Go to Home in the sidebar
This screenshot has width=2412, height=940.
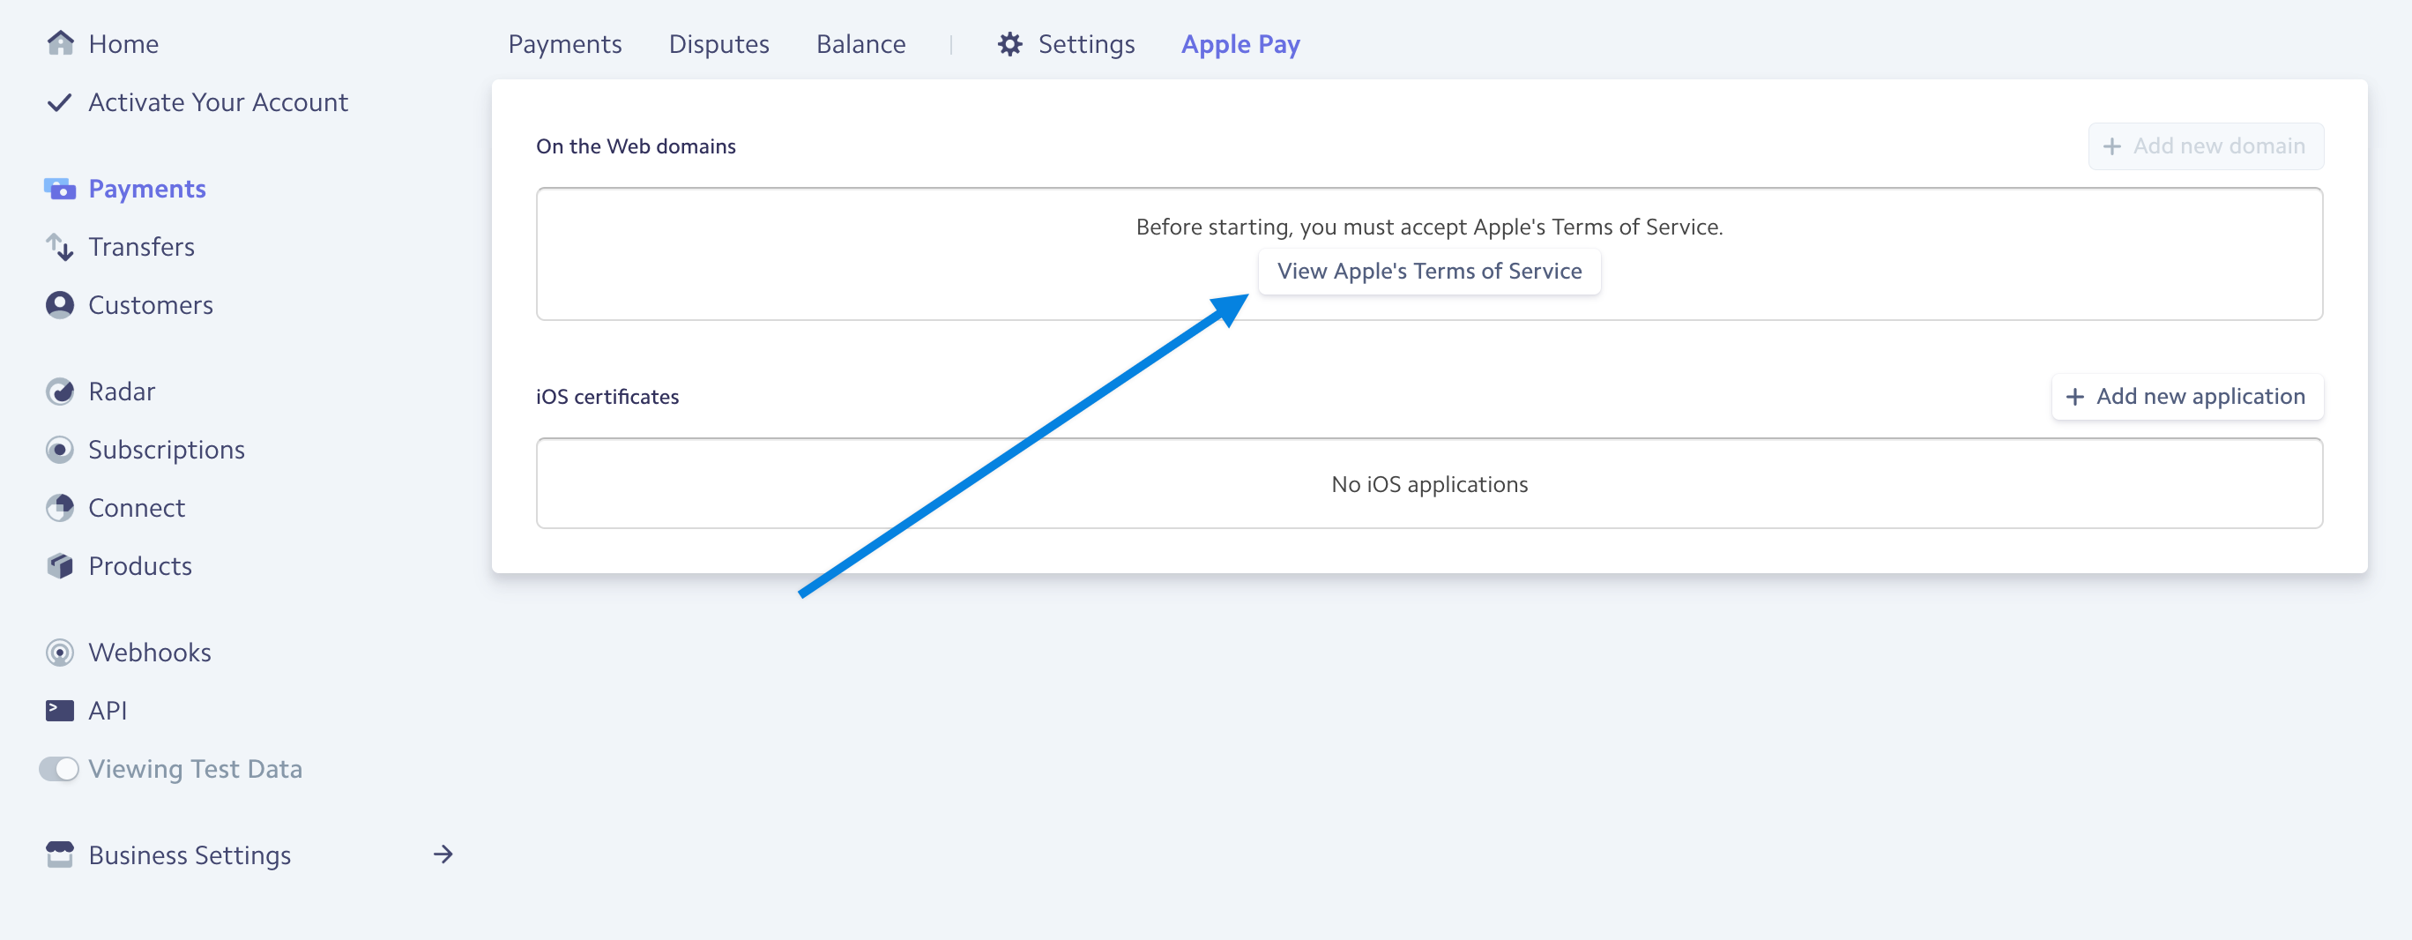pyautogui.click(x=123, y=44)
